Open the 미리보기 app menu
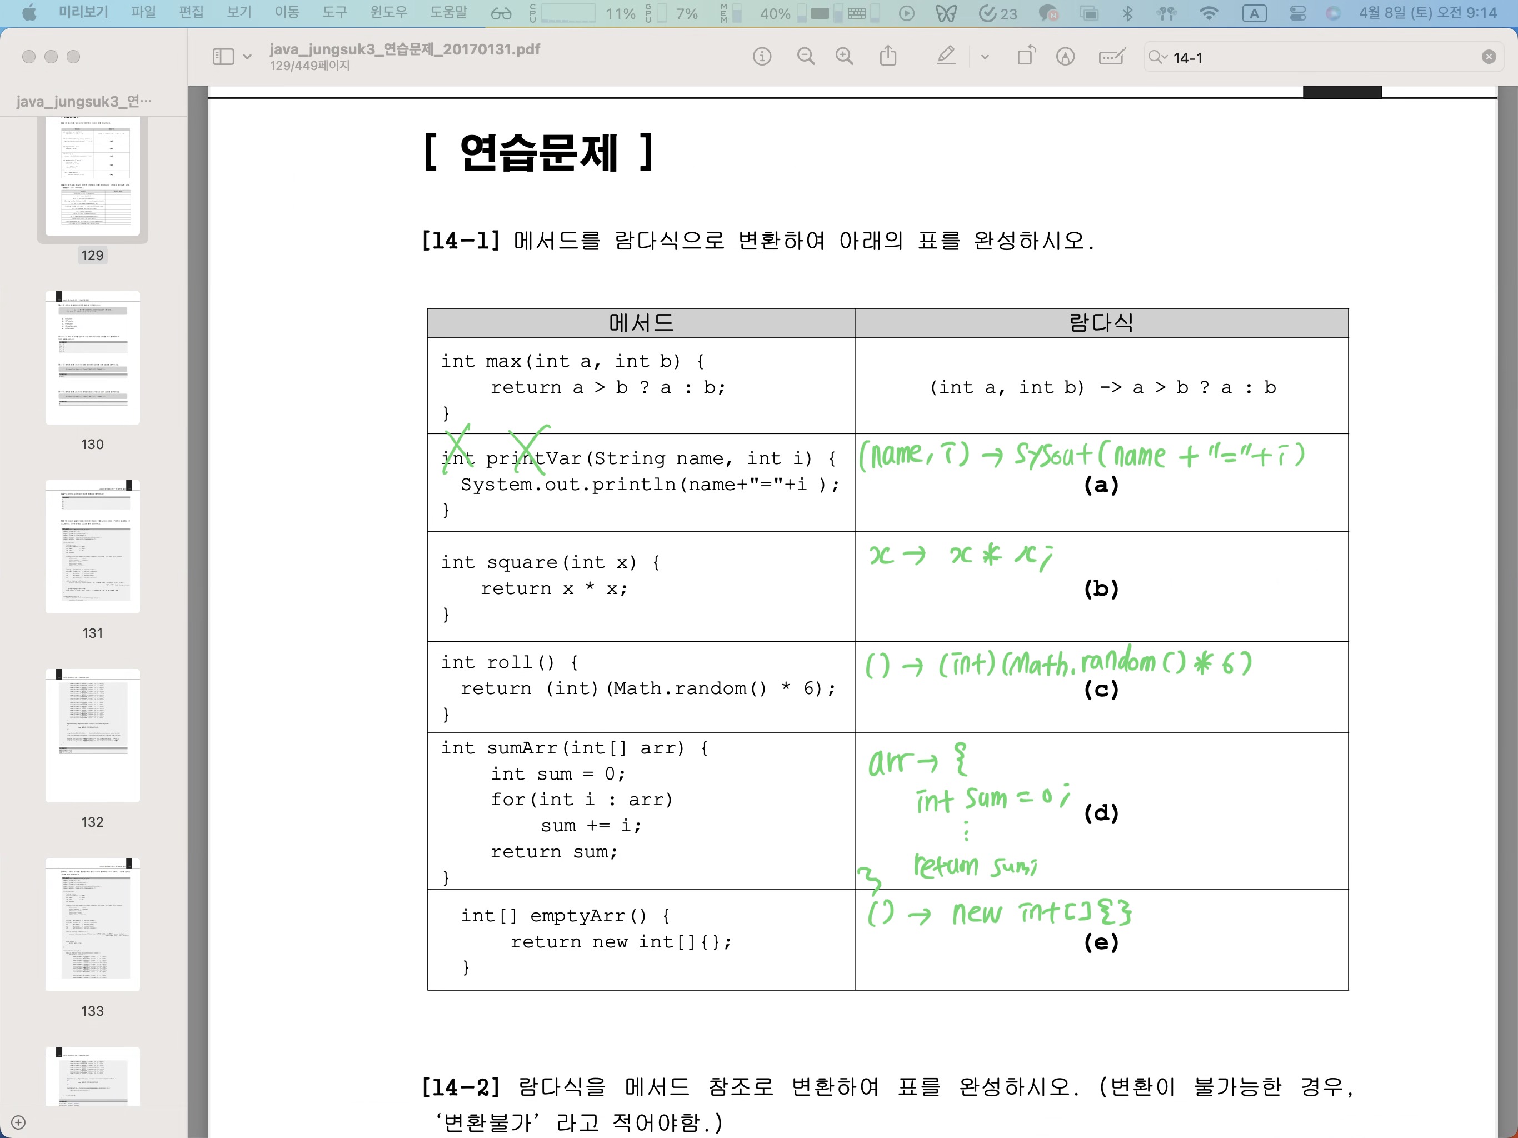The height and width of the screenshot is (1138, 1518). click(83, 12)
